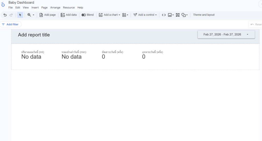Expand the Add a control dropdown
This screenshot has width=262, height=141.
click(x=145, y=15)
